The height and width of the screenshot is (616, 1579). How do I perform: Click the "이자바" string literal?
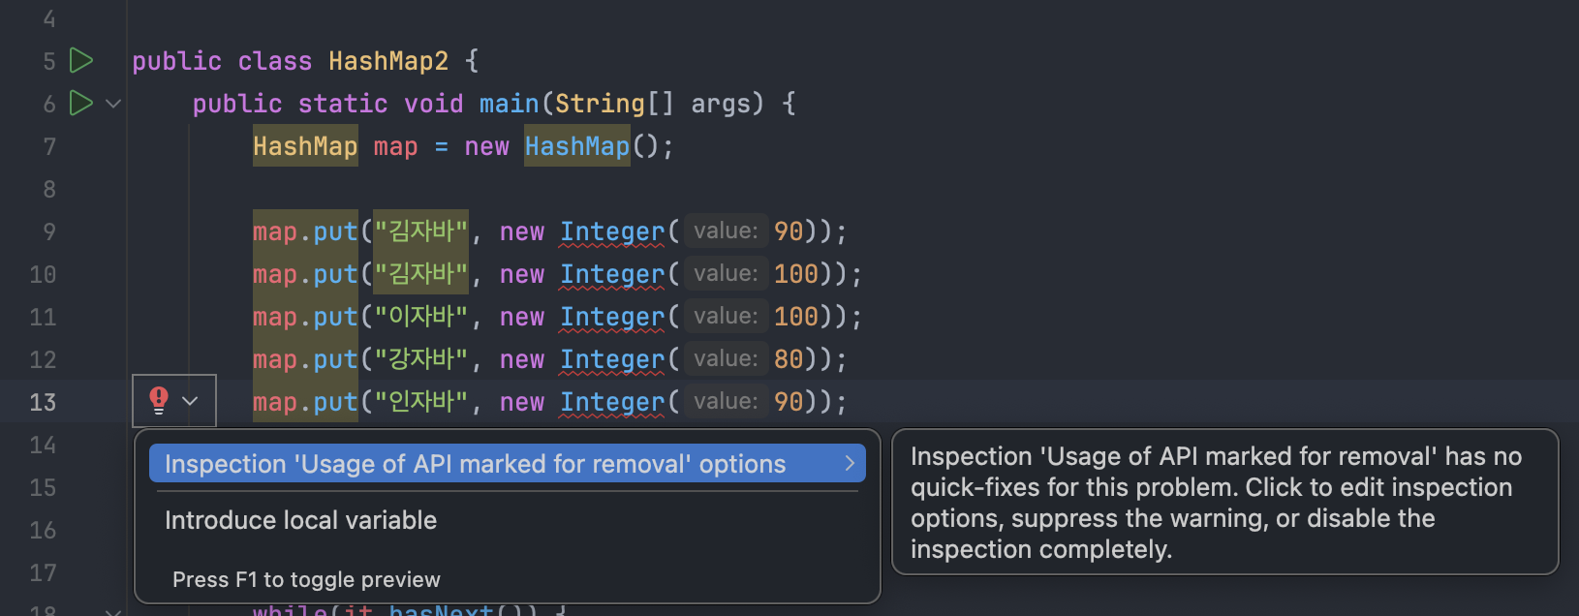(421, 317)
